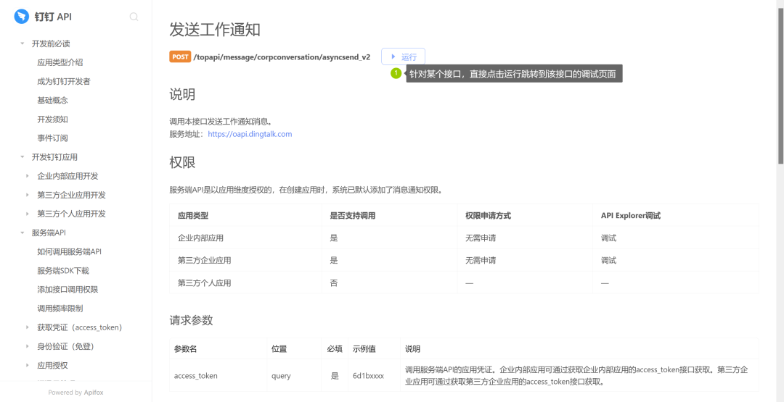Click the orange POST method badge
Screen dimensions: 784x402
tap(180, 56)
